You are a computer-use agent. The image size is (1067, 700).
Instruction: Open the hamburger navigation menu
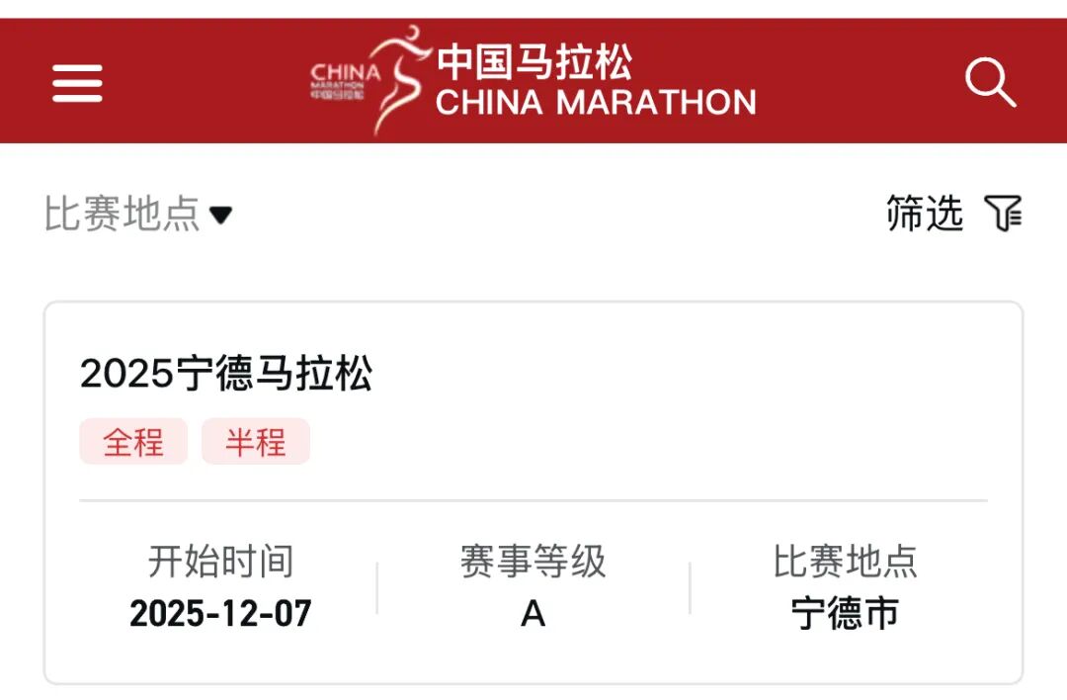pos(77,84)
